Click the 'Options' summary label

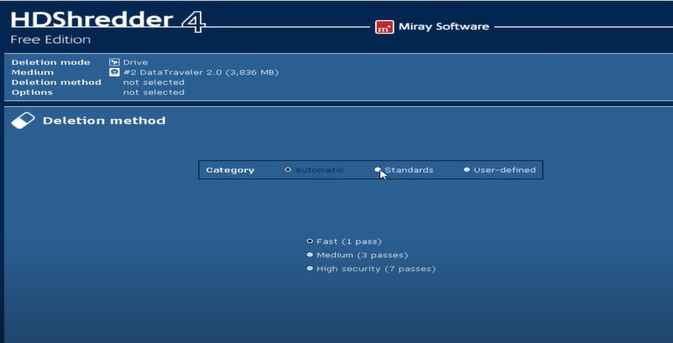pyautogui.click(x=33, y=92)
